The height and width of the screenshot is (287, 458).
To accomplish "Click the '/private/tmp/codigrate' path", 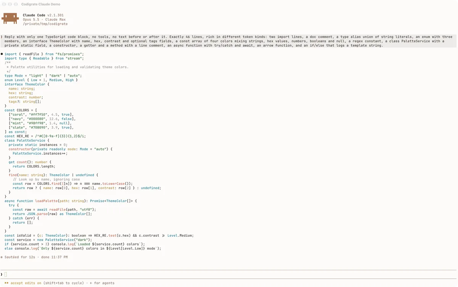I will pyautogui.click(x=45, y=24).
